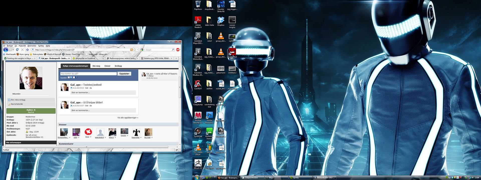Click the horizontal scrollbar in Firefox
This screenshot has width=481, height=180.
(x=86, y=147)
